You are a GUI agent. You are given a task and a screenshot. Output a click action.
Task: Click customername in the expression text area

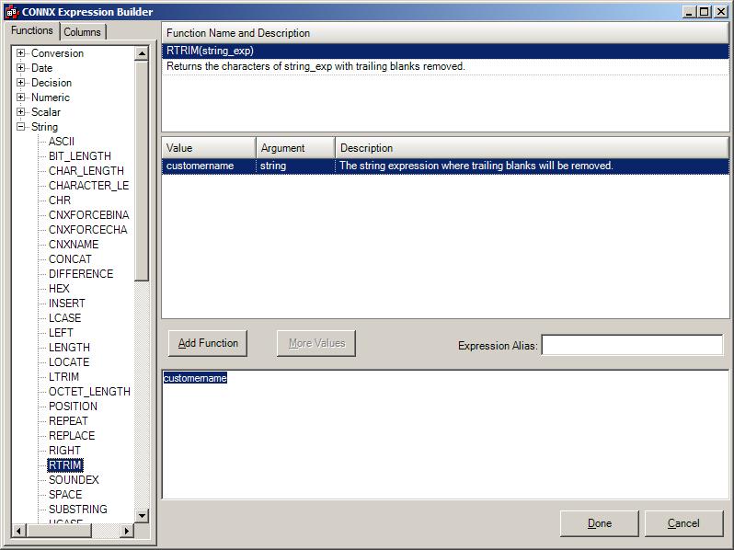[195, 378]
